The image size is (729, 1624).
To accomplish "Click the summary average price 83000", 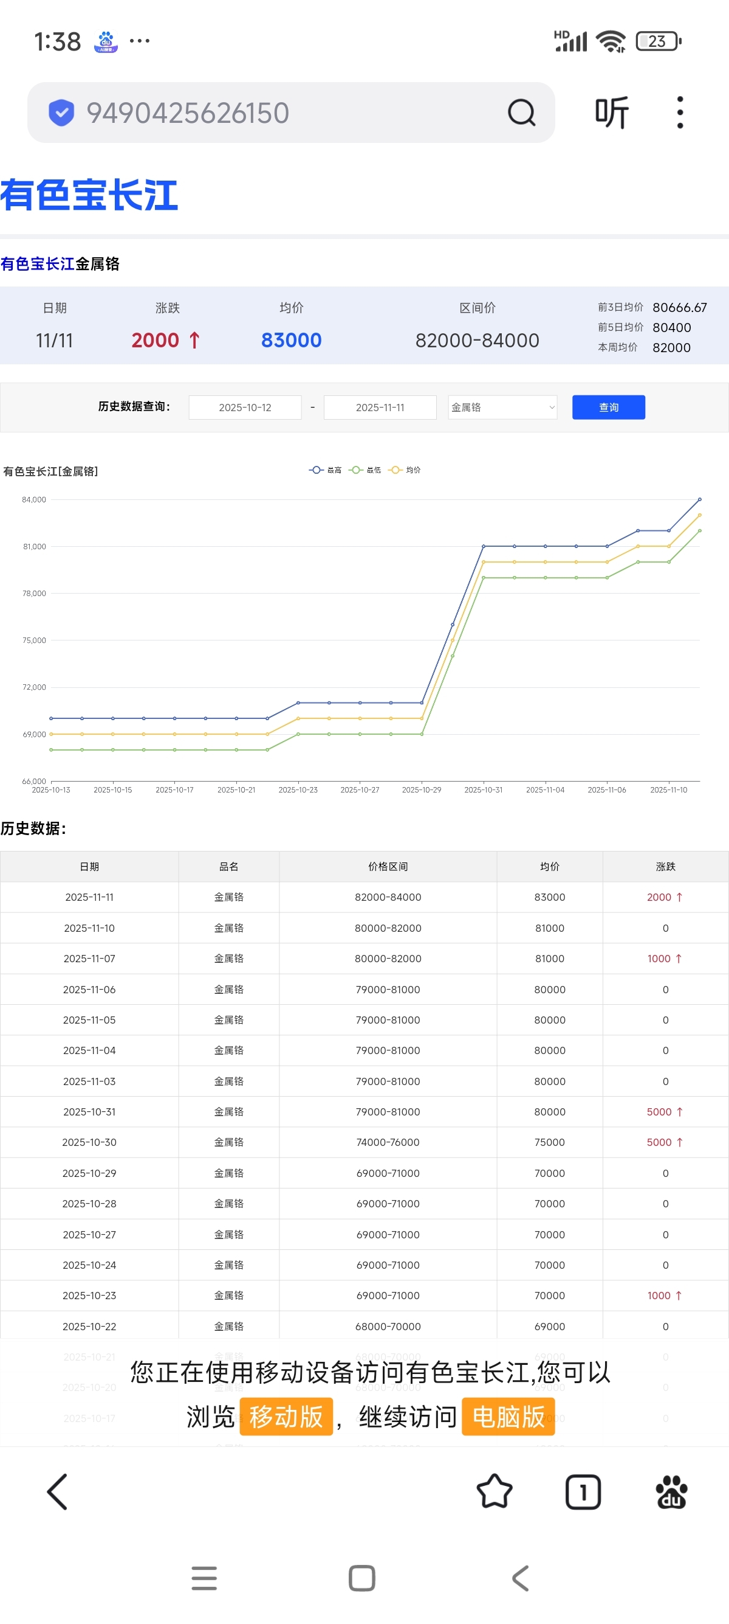I will (291, 341).
